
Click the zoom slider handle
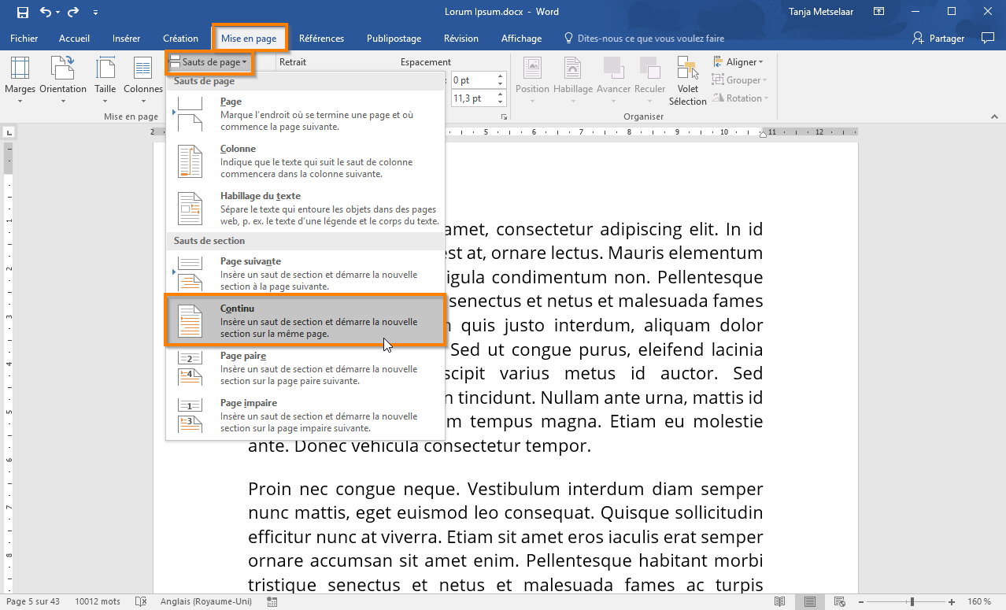912,601
